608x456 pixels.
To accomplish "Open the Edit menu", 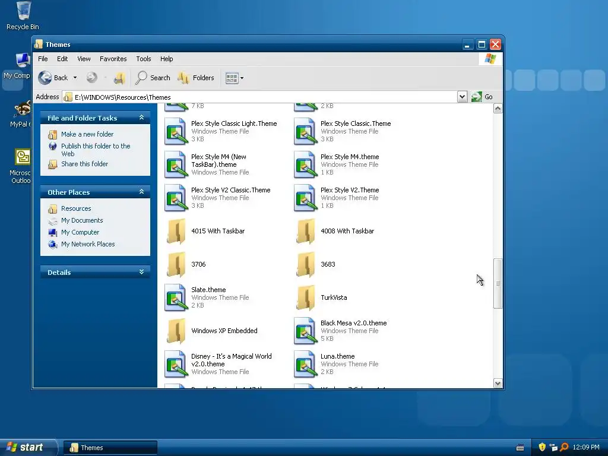I will click(x=62, y=59).
